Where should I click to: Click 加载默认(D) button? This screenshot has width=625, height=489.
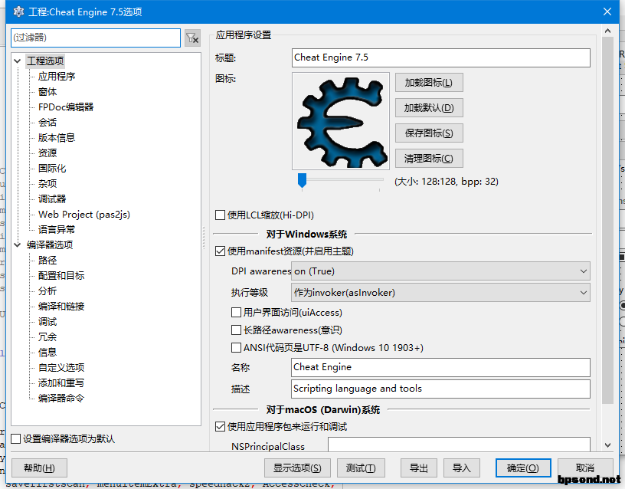[429, 108]
